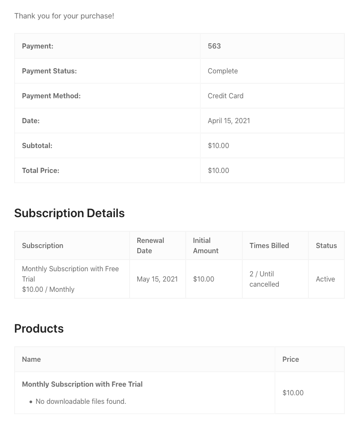
Task: Click the Renewal Date column header
Action: point(150,245)
